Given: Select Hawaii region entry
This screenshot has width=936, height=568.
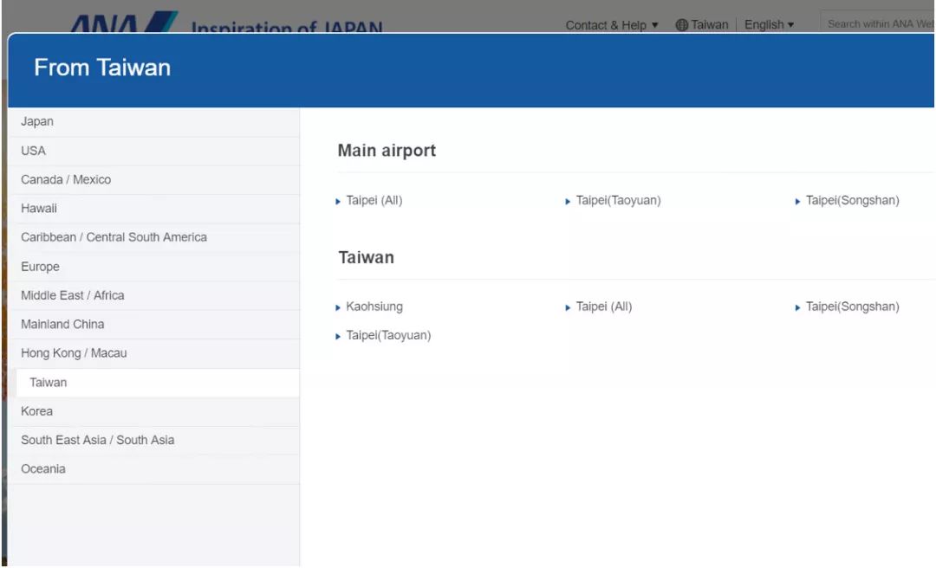Looking at the screenshot, I should coord(39,209).
